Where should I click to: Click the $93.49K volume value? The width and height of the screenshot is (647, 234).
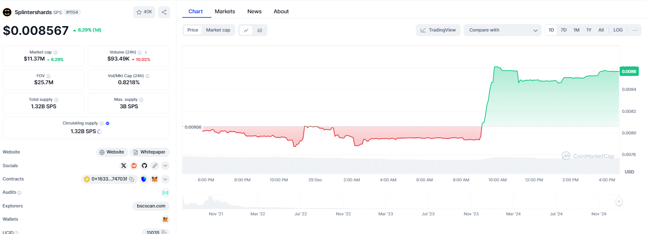[118, 59]
